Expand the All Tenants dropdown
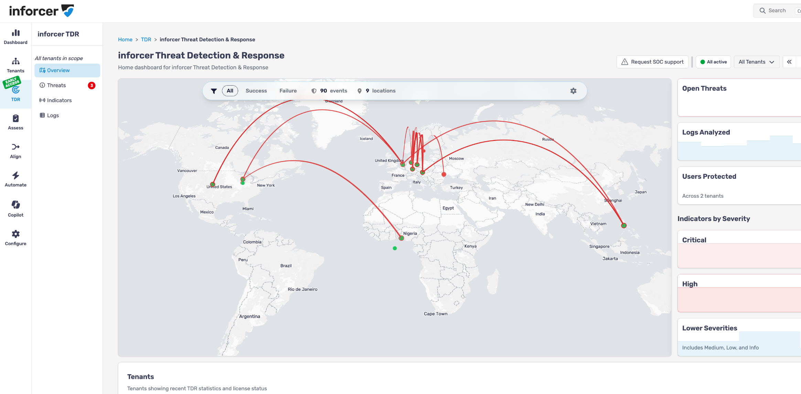This screenshot has width=801, height=394. [757, 62]
